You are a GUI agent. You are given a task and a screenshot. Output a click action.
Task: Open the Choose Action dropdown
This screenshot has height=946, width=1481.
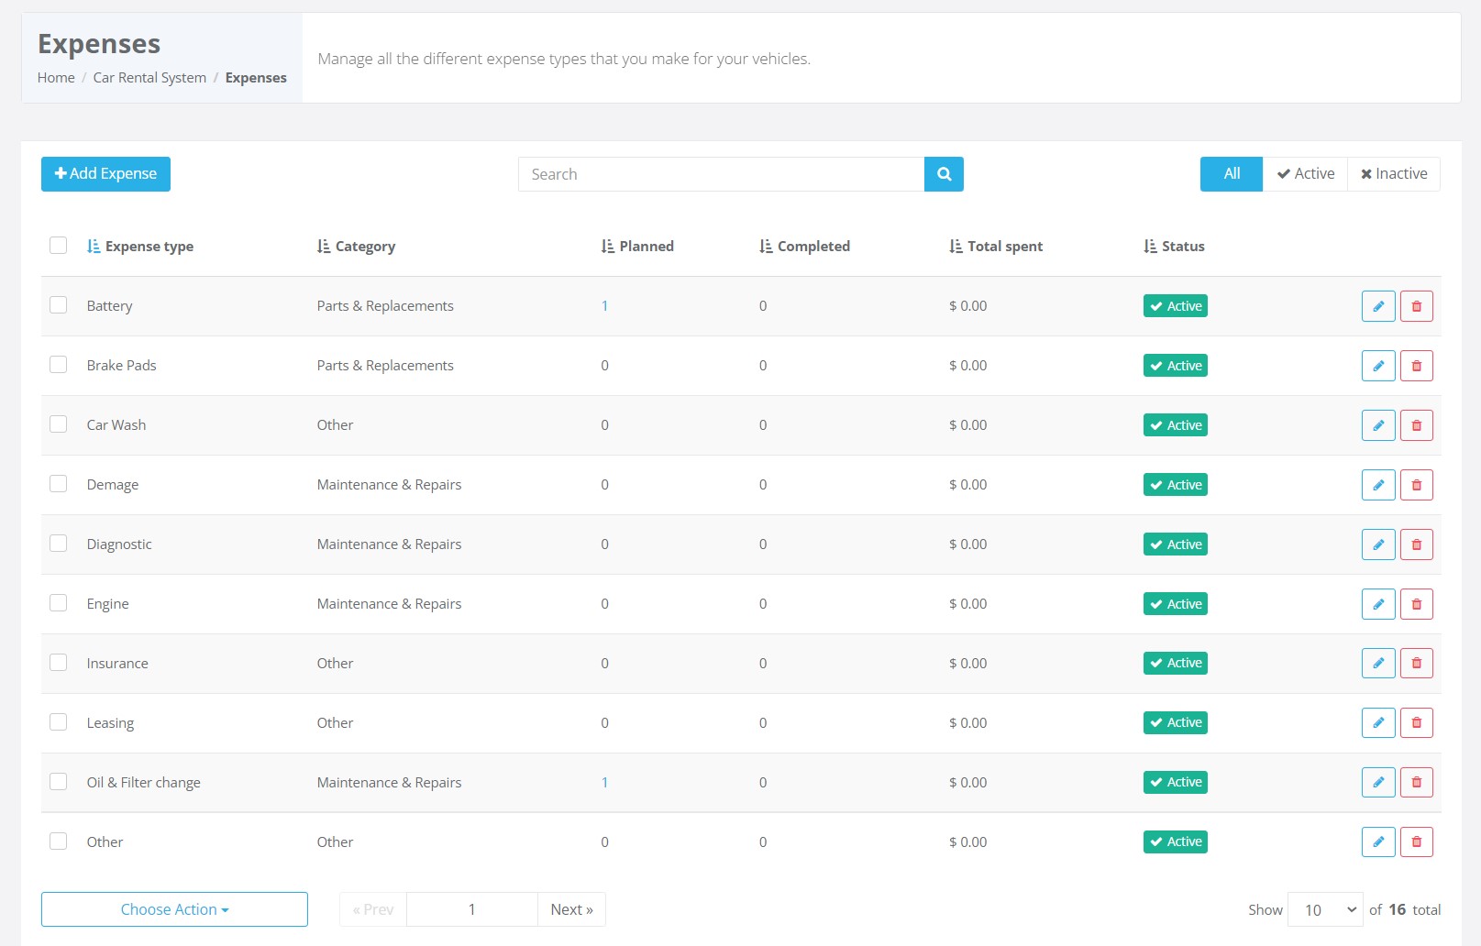tap(174, 909)
